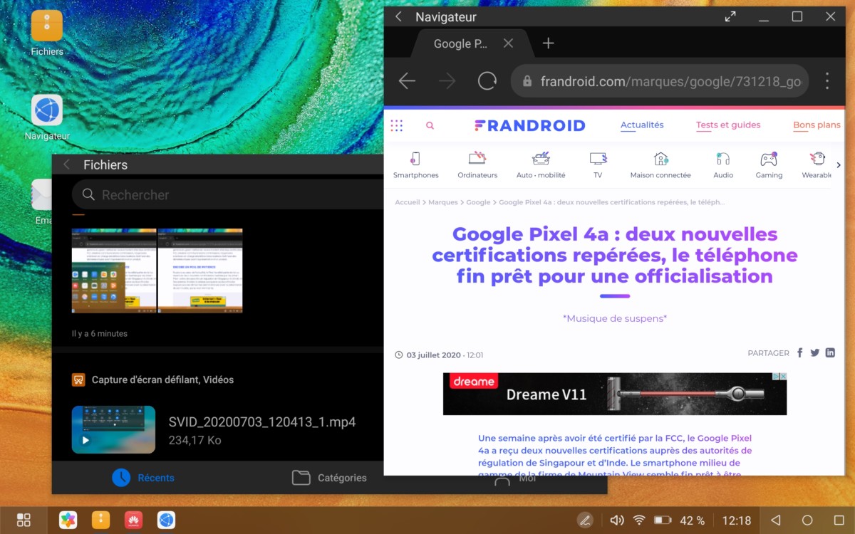Screen dimensions: 855x534
Task: Click the Capture d'écran défilant, Vidéos header
Action: pyautogui.click(x=153, y=379)
